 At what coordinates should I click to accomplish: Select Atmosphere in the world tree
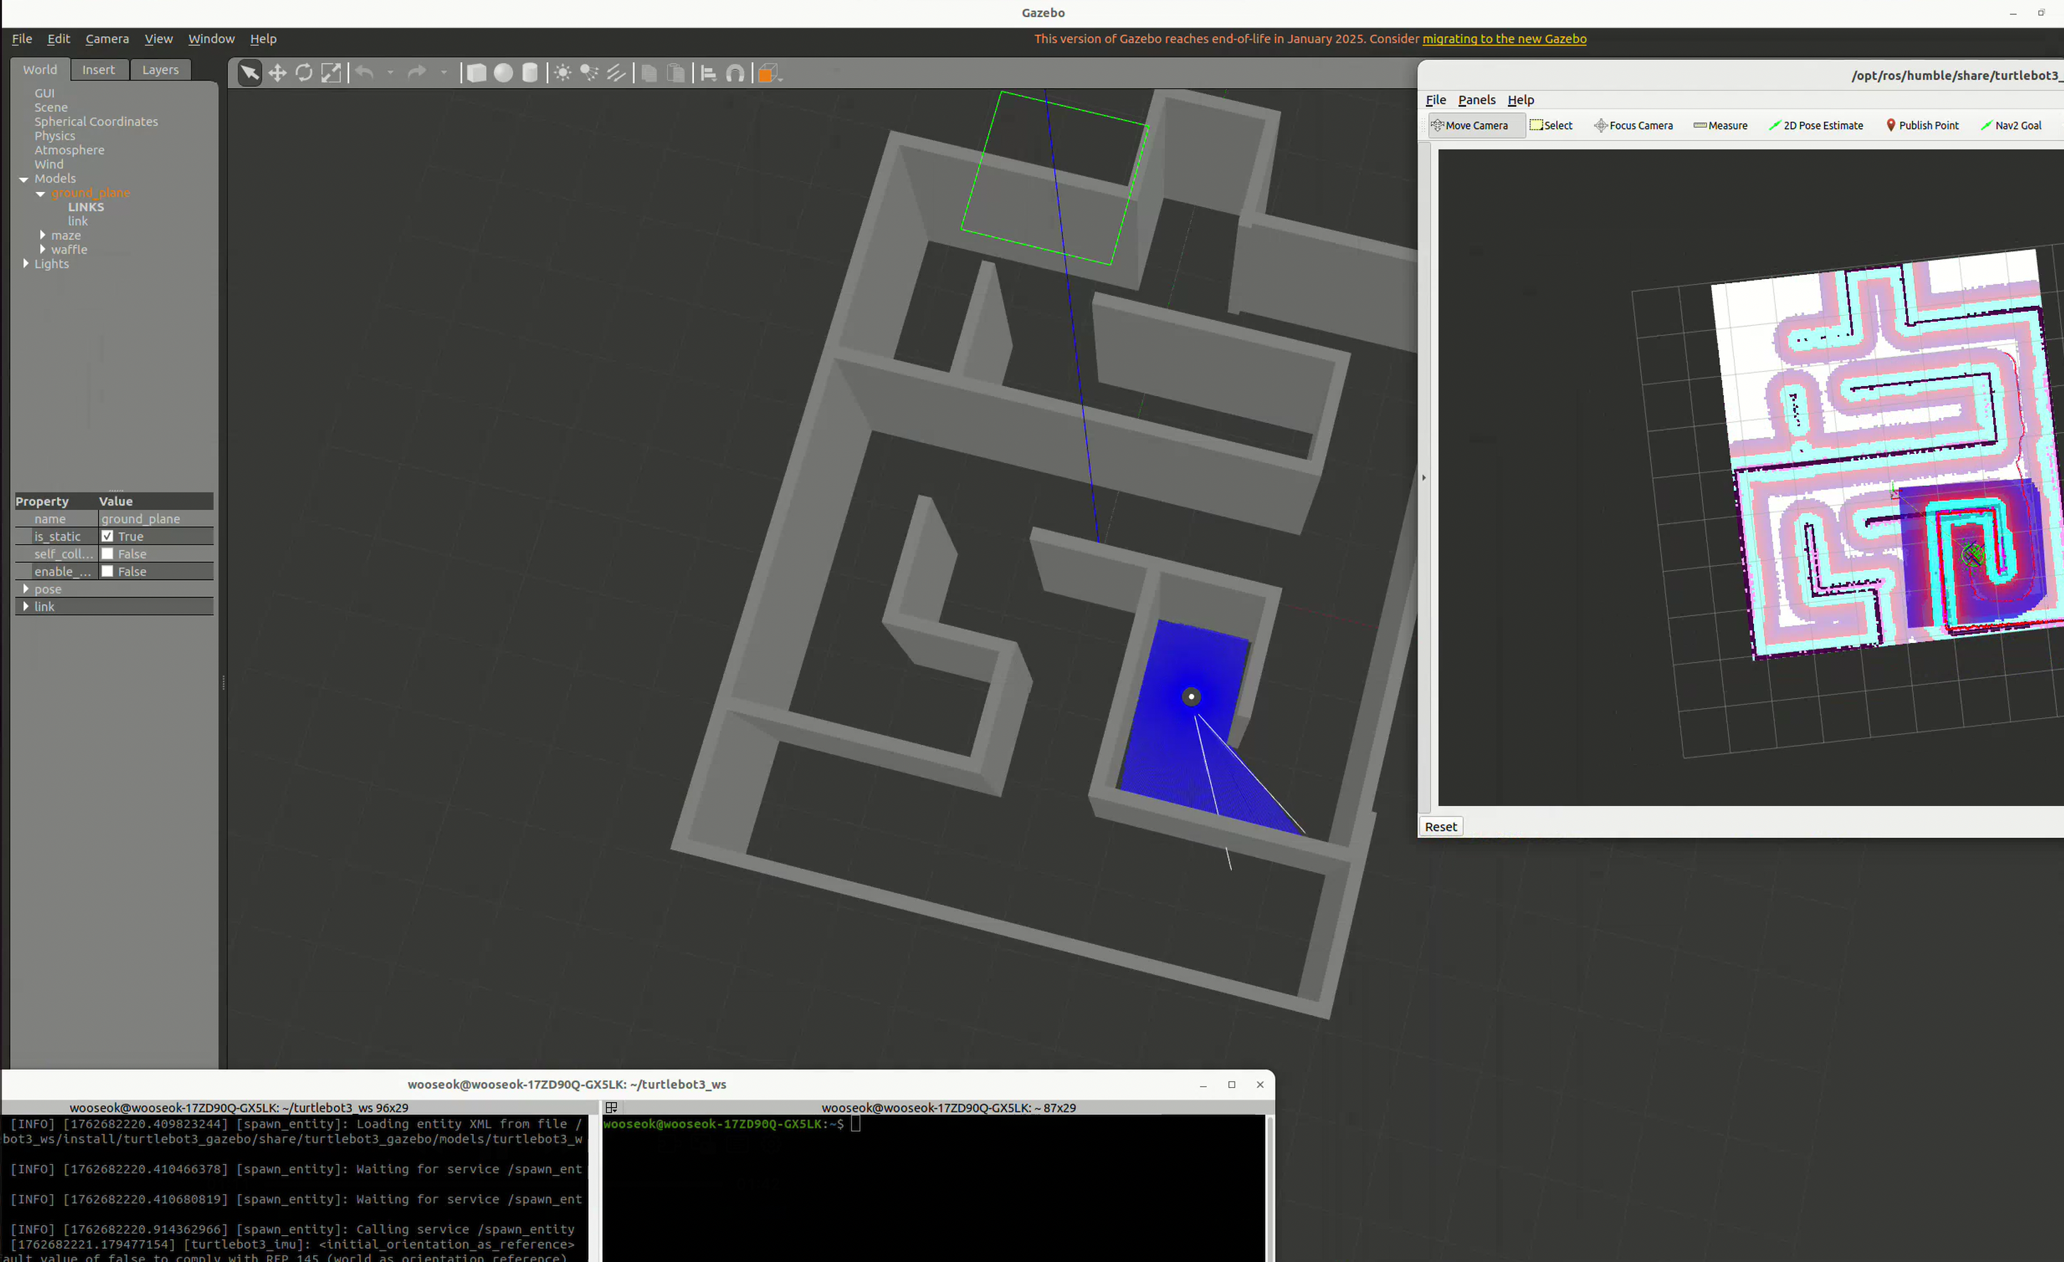tap(69, 150)
